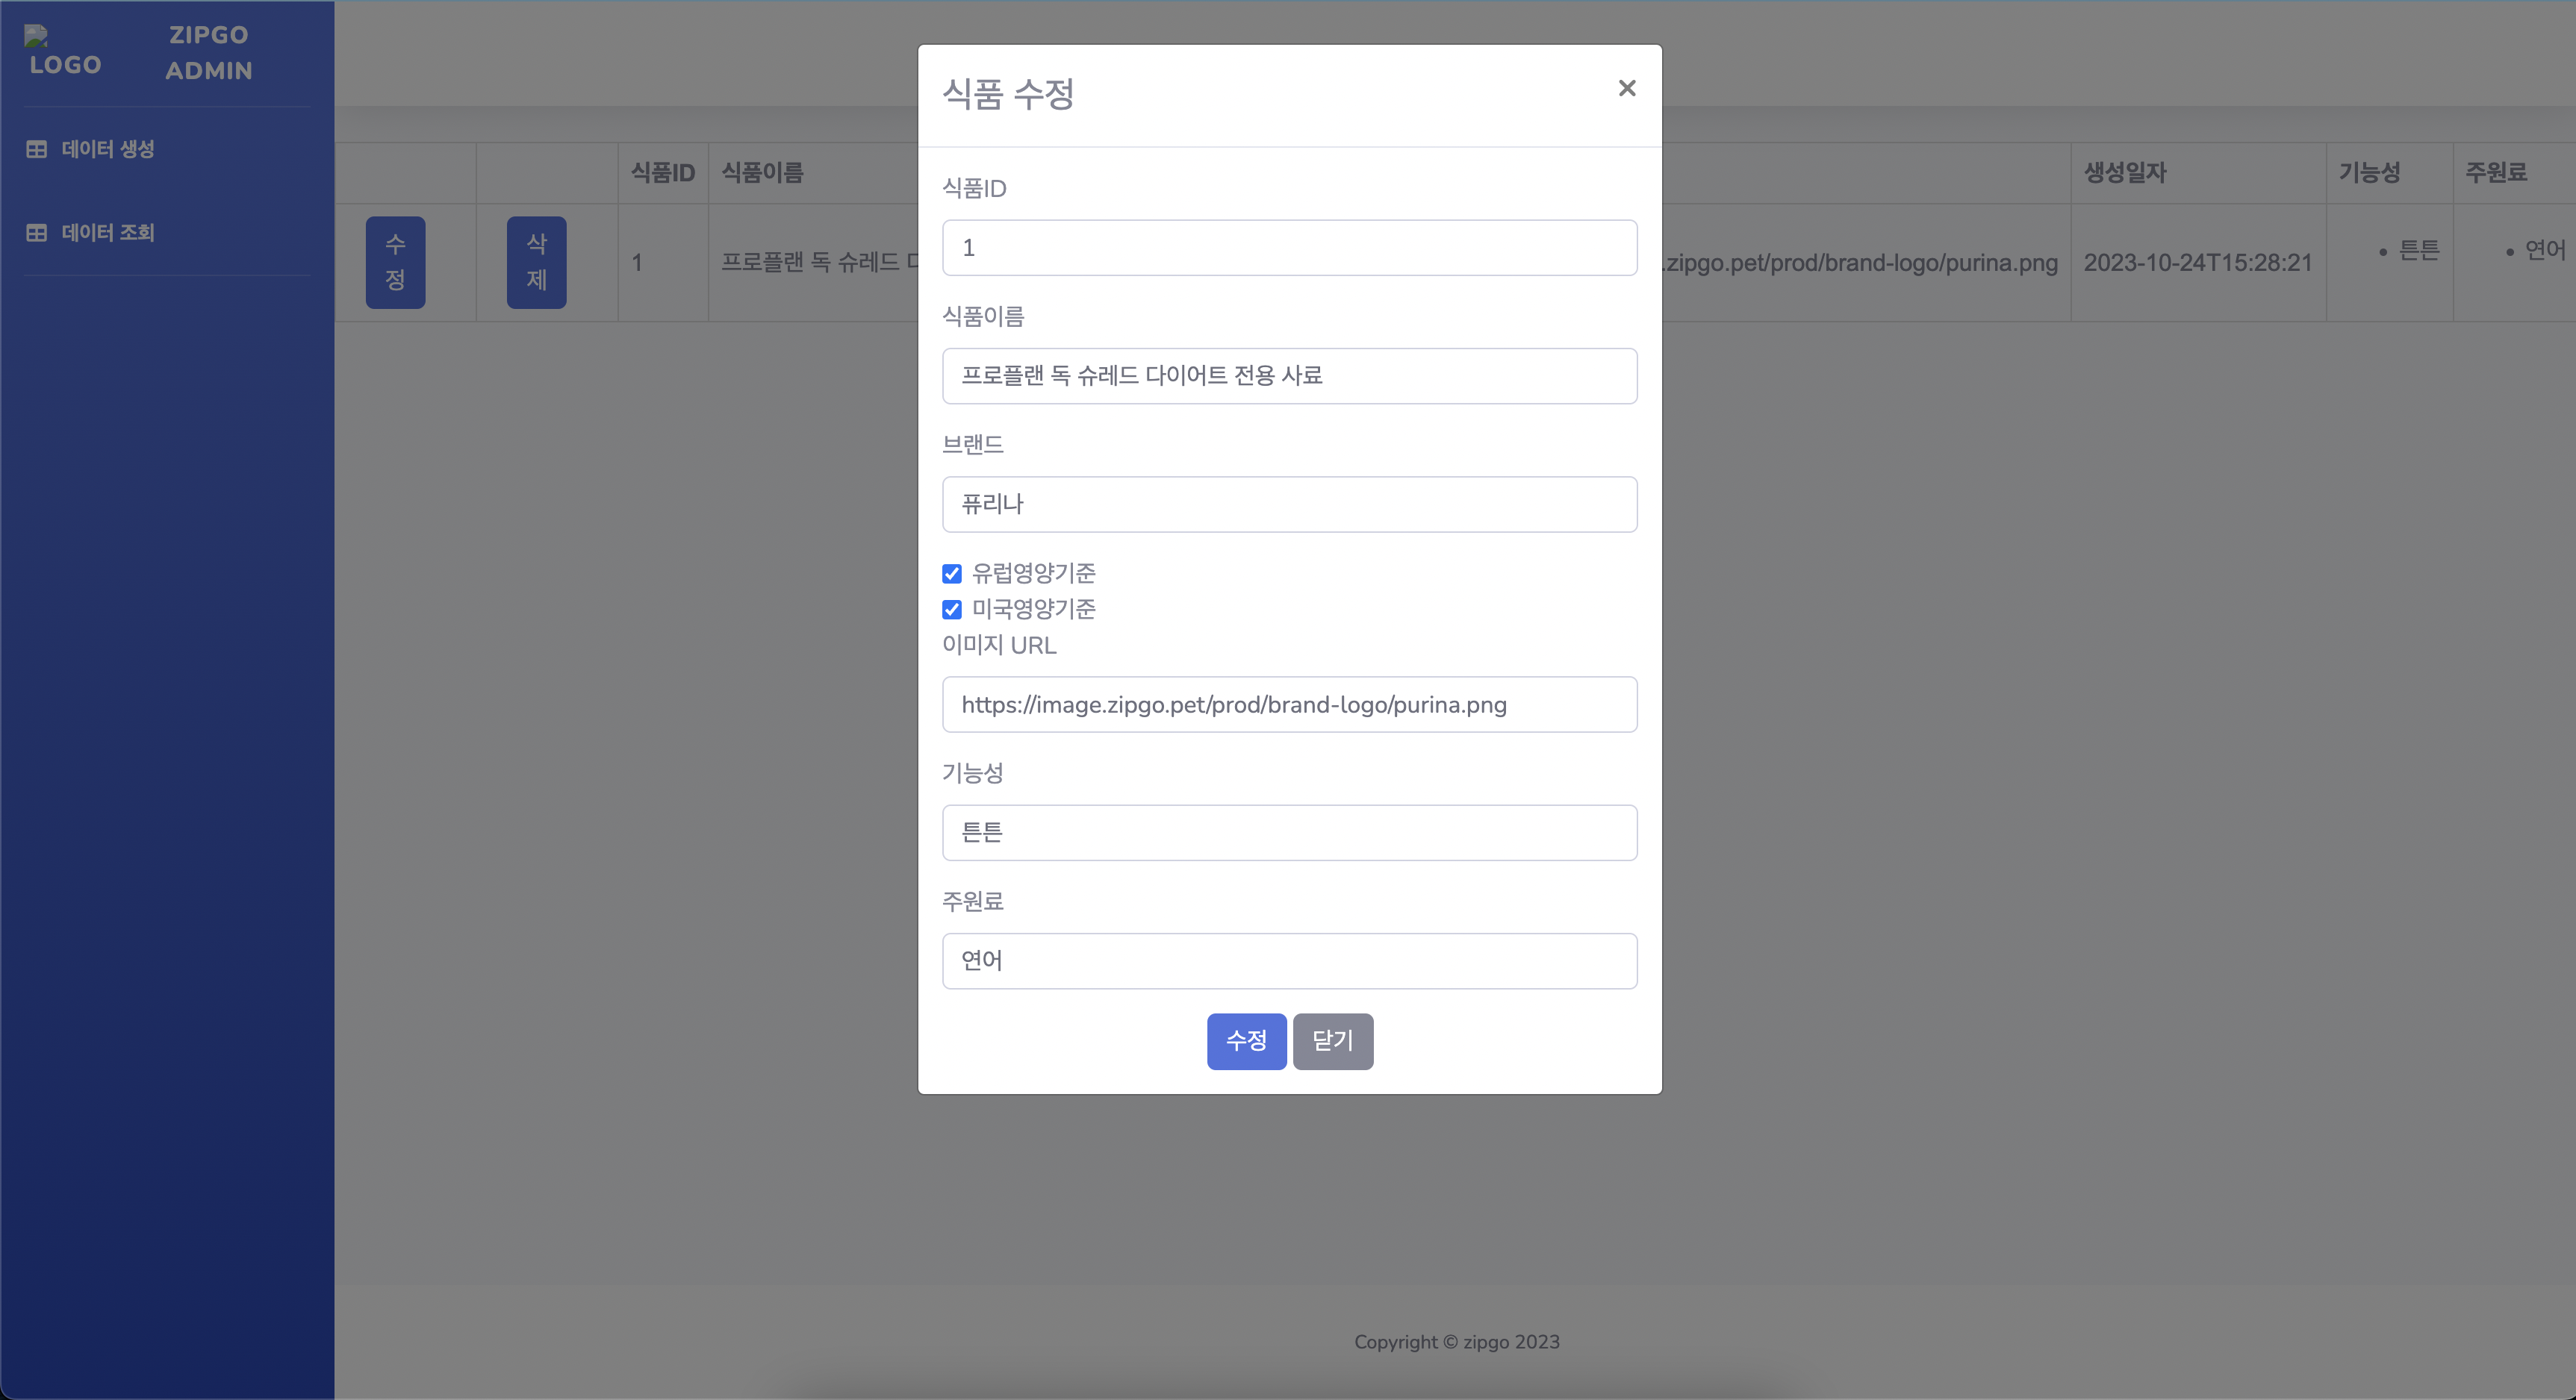Open the 데이터 생성 sidebar menu
Viewport: 2576px width, 1400px height.
pyautogui.click(x=108, y=149)
